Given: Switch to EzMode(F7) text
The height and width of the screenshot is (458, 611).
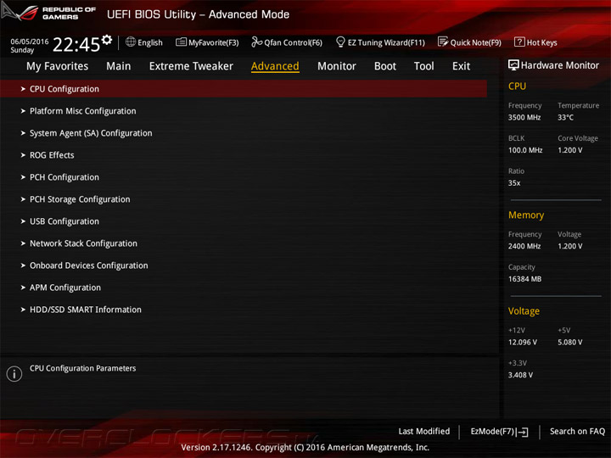Looking at the screenshot, I should coord(492,432).
